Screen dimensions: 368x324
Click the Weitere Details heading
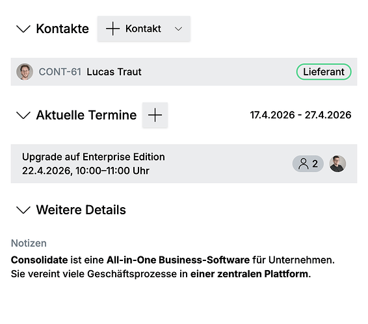pyautogui.click(x=81, y=210)
